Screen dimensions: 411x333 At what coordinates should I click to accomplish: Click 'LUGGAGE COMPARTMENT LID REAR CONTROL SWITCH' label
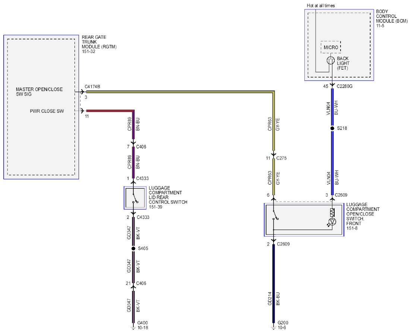(168, 195)
